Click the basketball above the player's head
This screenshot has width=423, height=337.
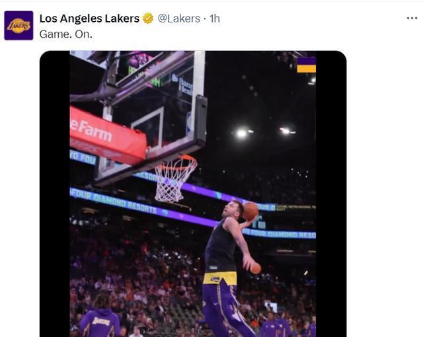[250, 211]
